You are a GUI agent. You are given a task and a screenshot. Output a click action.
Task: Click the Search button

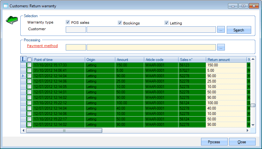tap(238, 30)
